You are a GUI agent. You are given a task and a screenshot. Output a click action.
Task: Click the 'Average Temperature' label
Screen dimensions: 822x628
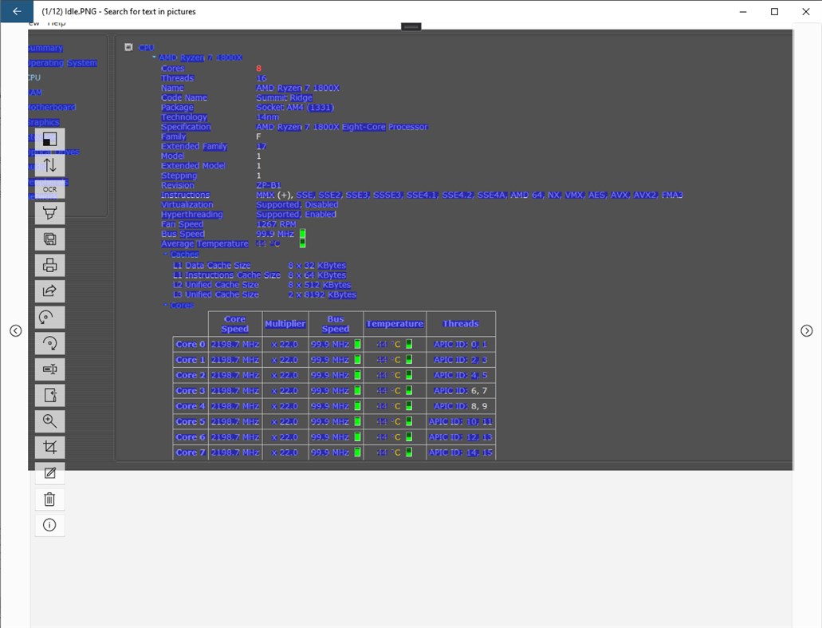[204, 244]
